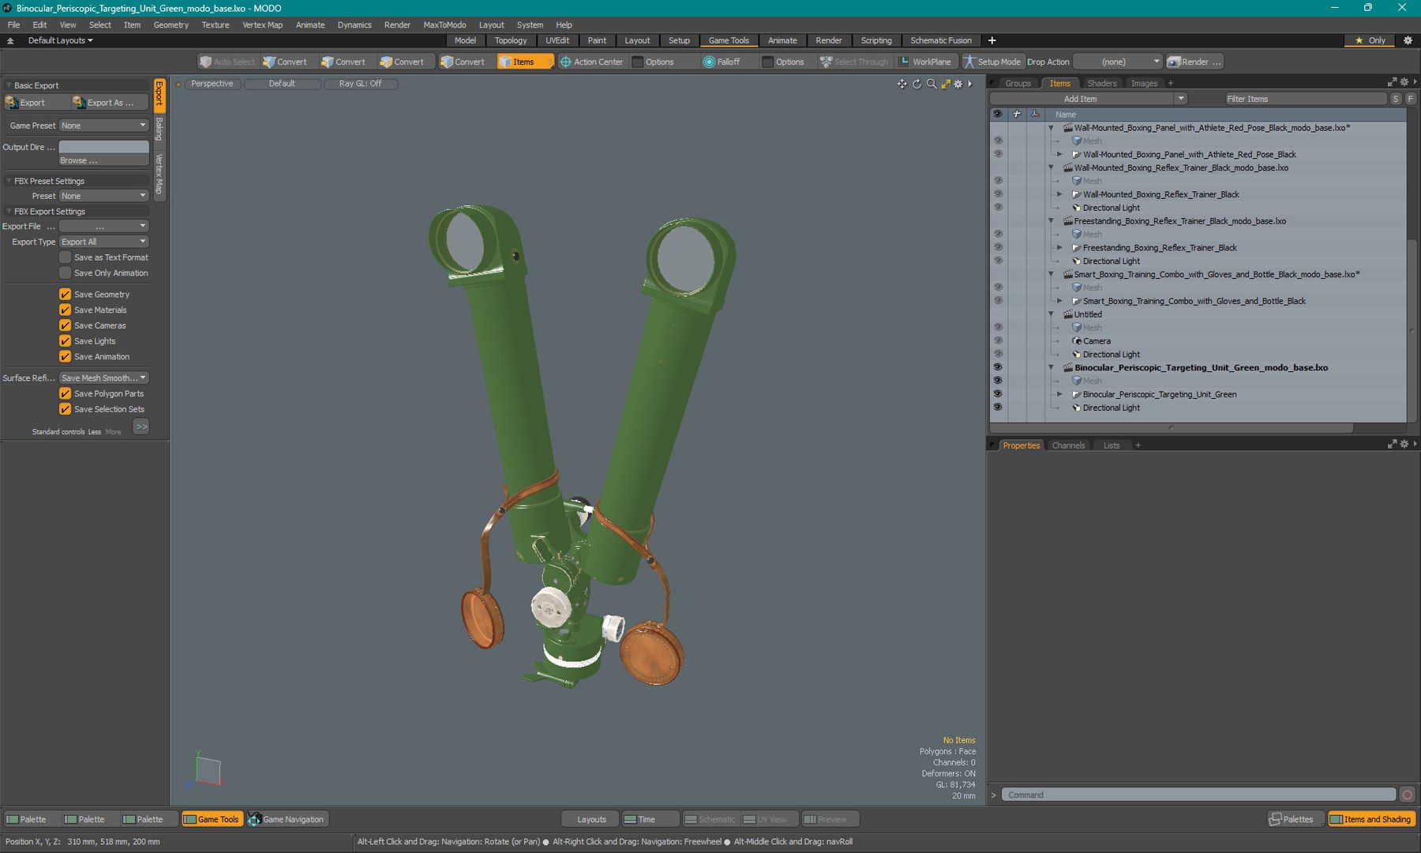Switch to the Channels tab

[x=1068, y=445]
